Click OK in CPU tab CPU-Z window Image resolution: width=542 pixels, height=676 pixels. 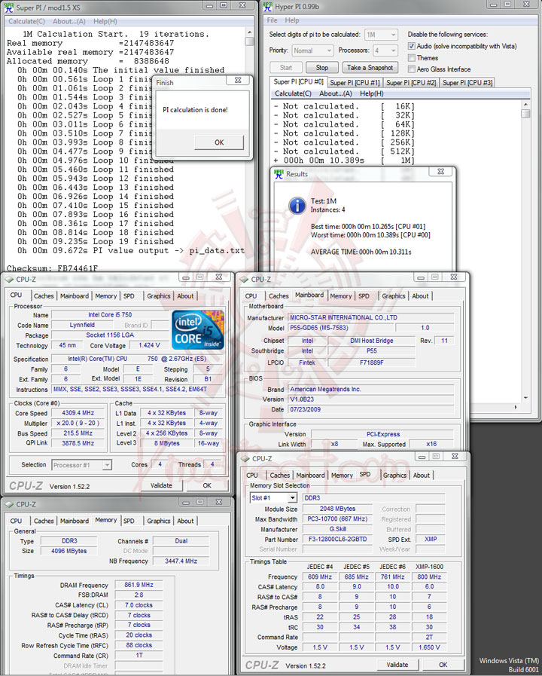[x=207, y=485]
